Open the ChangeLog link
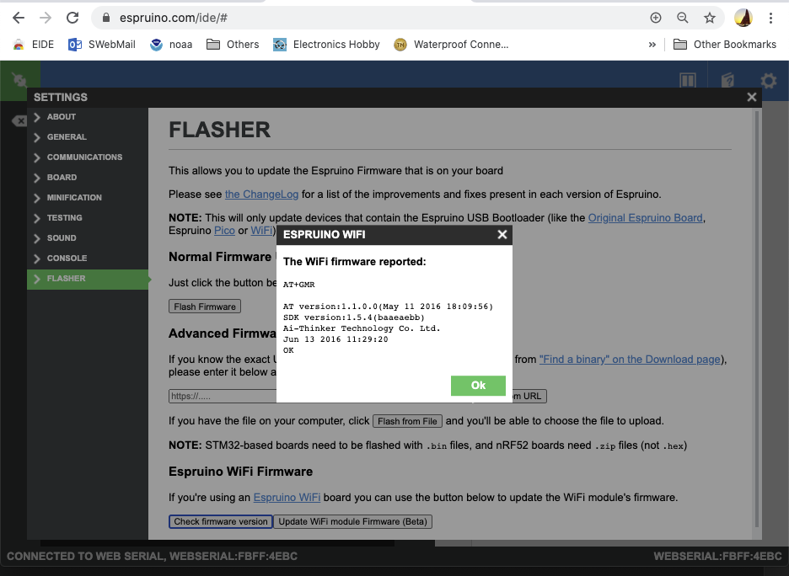789x576 pixels. tap(261, 194)
